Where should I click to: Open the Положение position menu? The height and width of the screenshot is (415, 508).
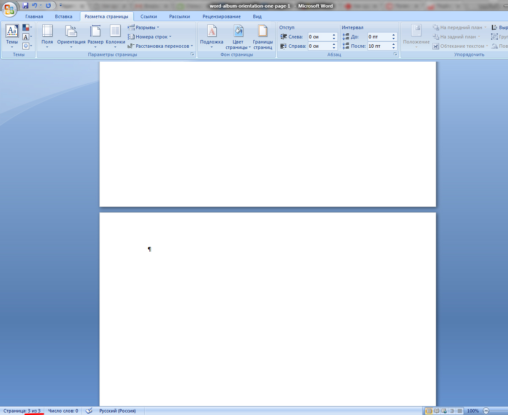pyautogui.click(x=416, y=36)
